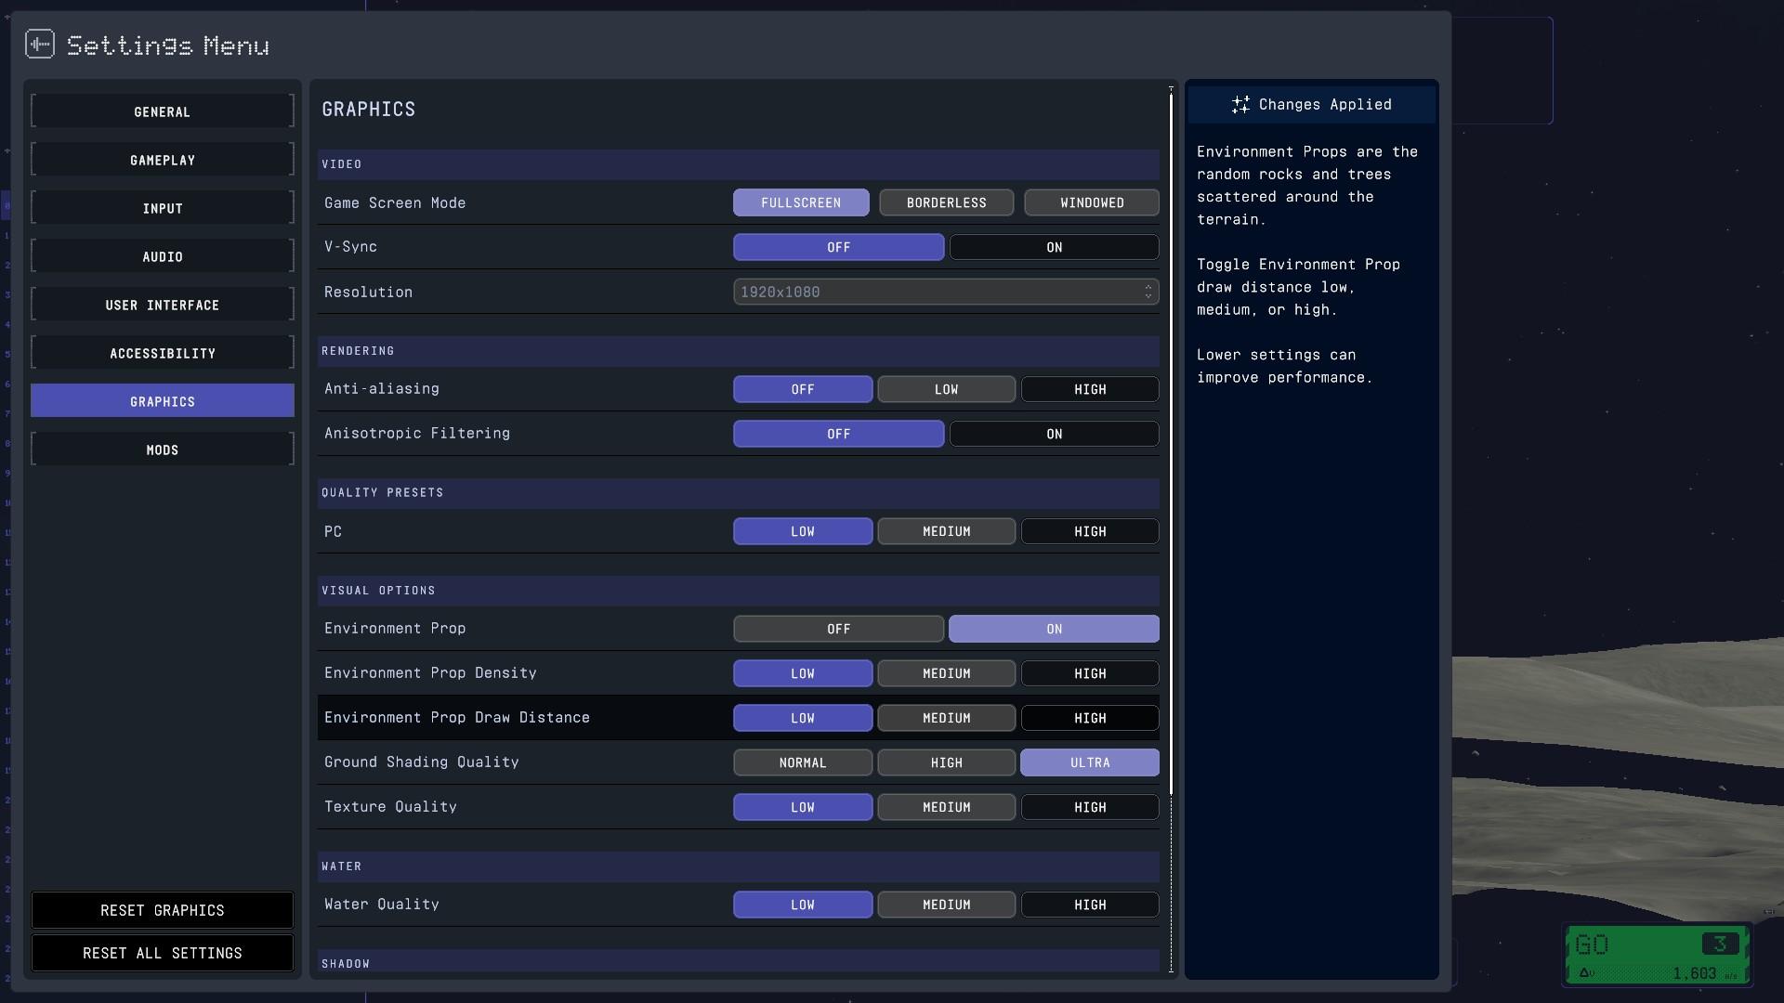Set Ground Shading Quality to Ultra
This screenshot has height=1003, width=1784.
coord(1090,762)
